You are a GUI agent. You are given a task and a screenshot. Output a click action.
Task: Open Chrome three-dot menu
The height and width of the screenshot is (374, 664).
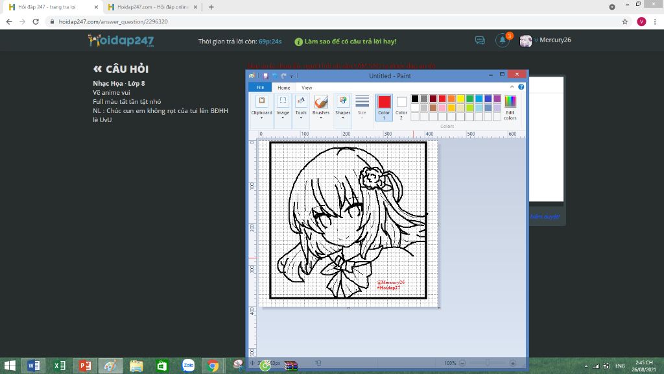coord(655,21)
